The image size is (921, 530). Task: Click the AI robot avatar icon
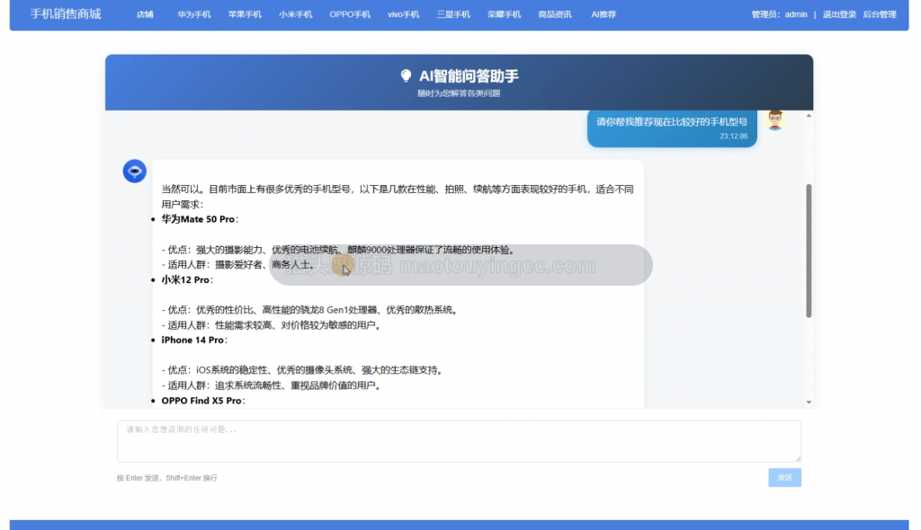pyautogui.click(x=135, y=171)
